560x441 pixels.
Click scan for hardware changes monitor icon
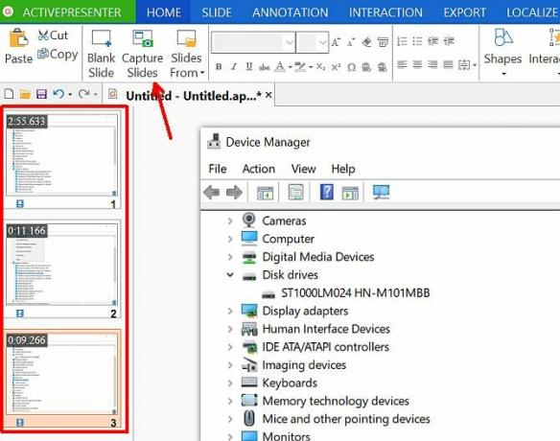click(x=381, y=192)
